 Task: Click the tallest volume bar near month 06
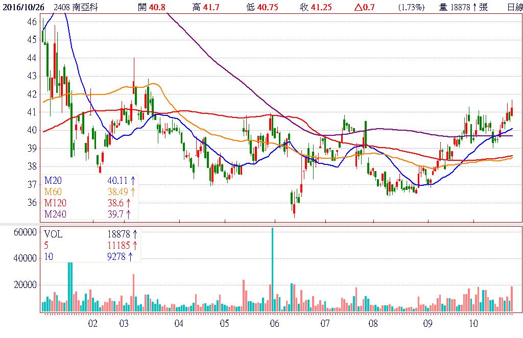coord(272,270)
